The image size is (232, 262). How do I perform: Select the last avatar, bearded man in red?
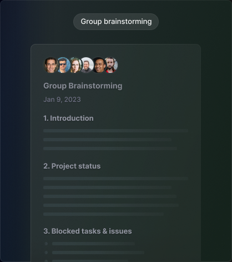tap(110, 65)
